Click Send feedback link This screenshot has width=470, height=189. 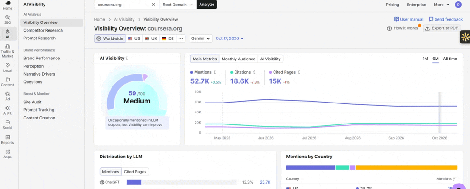(446, 19)
